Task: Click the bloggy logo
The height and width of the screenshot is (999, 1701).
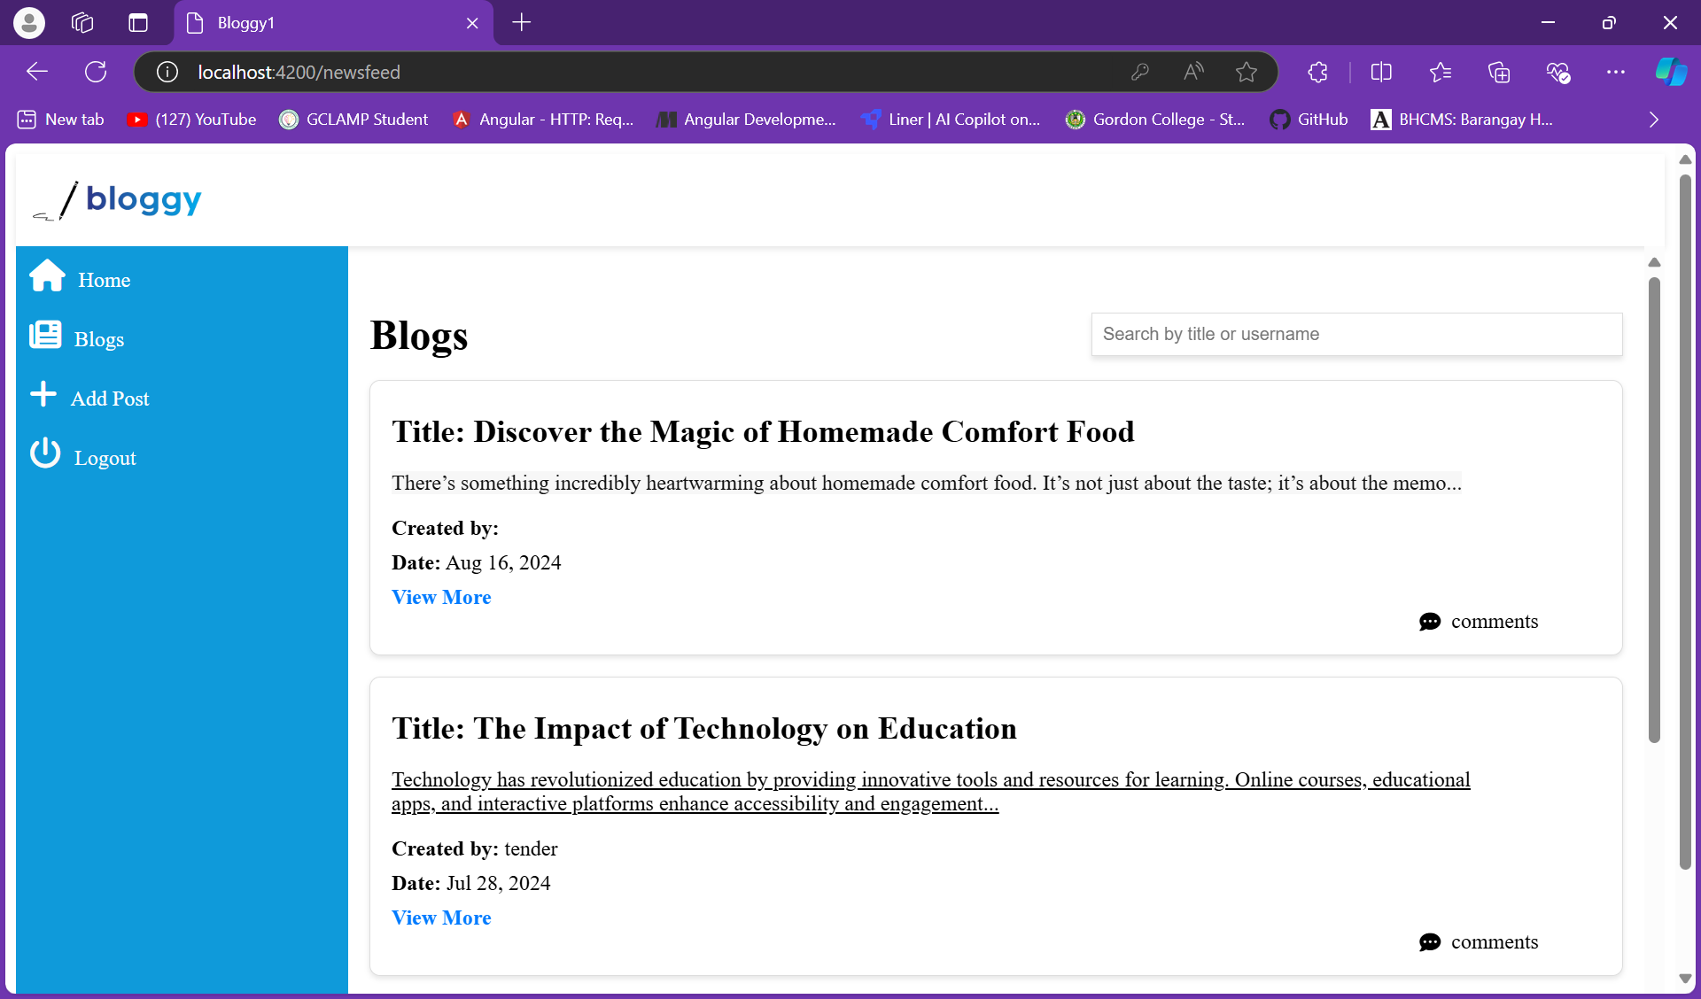Action: click(116, 197)
